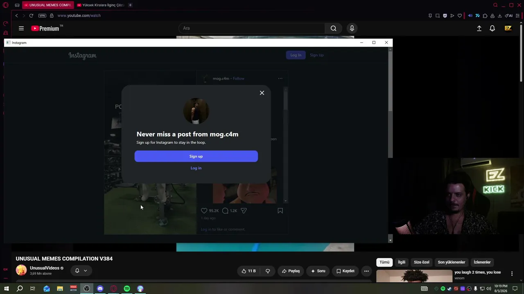Click the YouTube upload/create icon
The width and height of the screenshot is (524, 294).
click(479, 28)
